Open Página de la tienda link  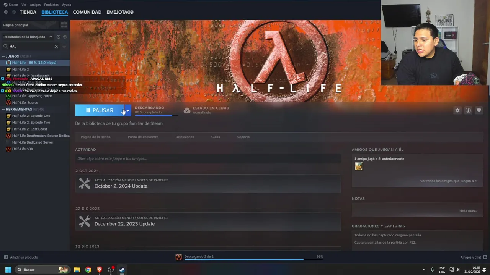click(x=96, y=137)
